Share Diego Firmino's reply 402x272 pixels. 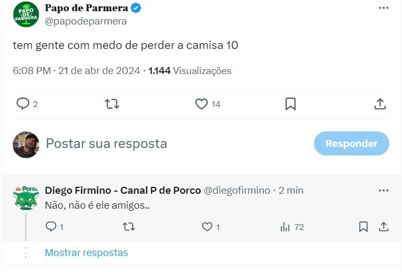[x=383, y=227]
